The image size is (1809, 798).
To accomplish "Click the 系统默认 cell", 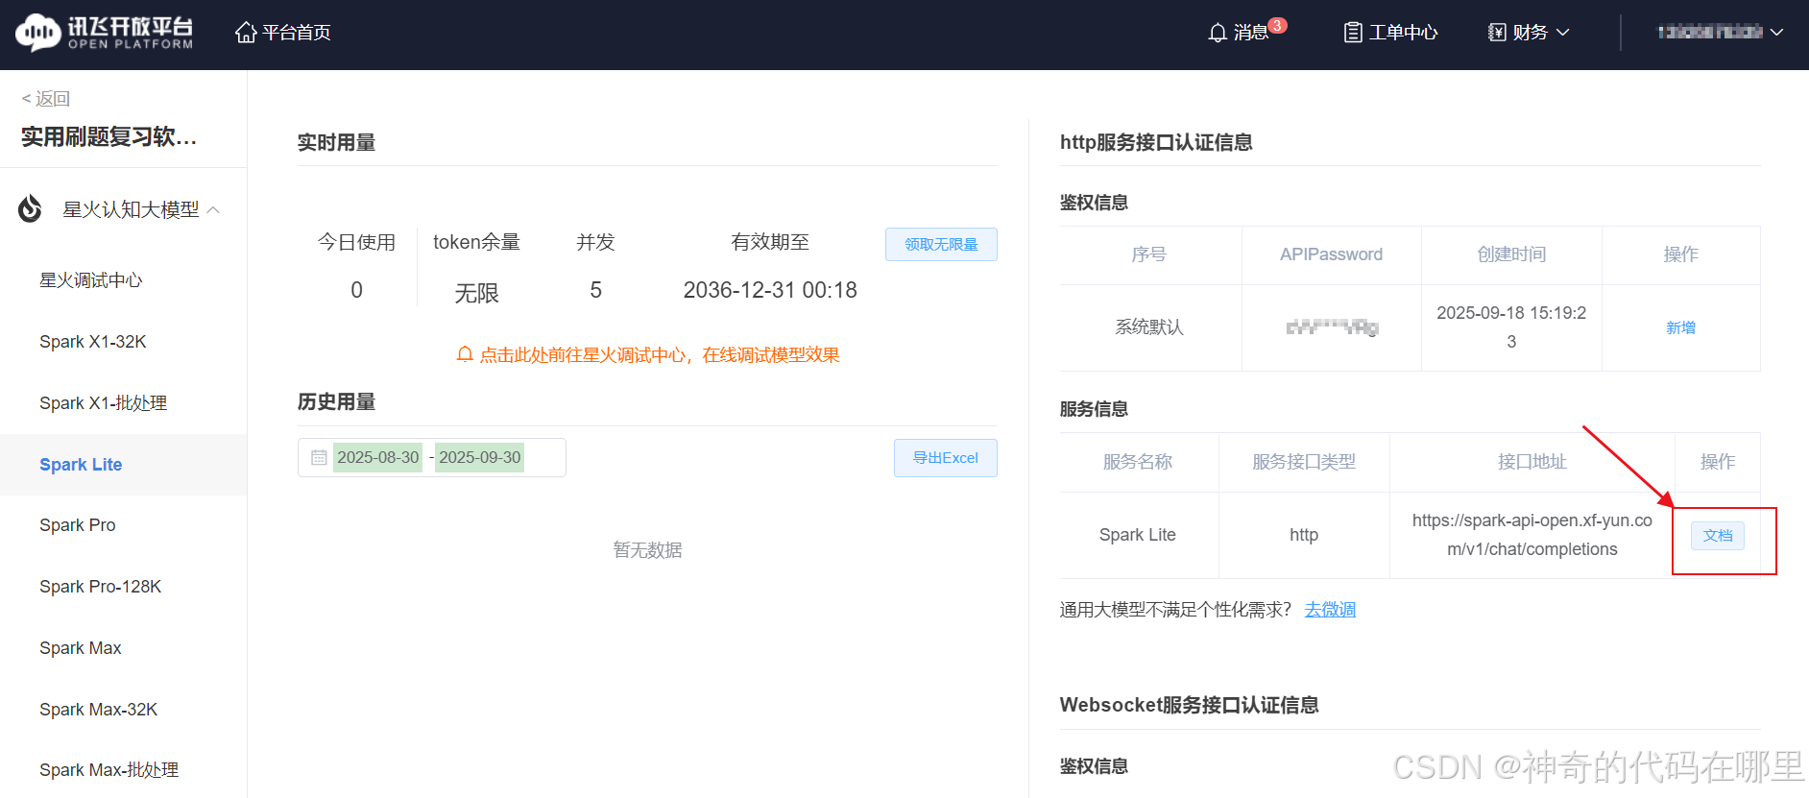I will coord(1149,327).
